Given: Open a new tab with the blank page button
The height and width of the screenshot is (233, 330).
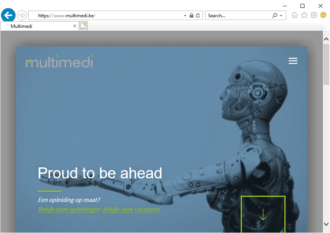Looking at the screenshot, I should (83, 26).
